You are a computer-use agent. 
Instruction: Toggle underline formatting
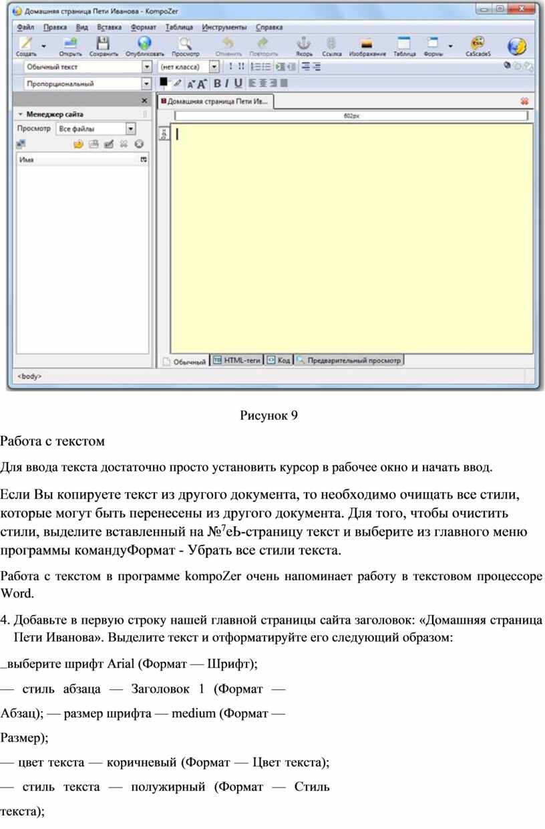click(x=238, y=84)
